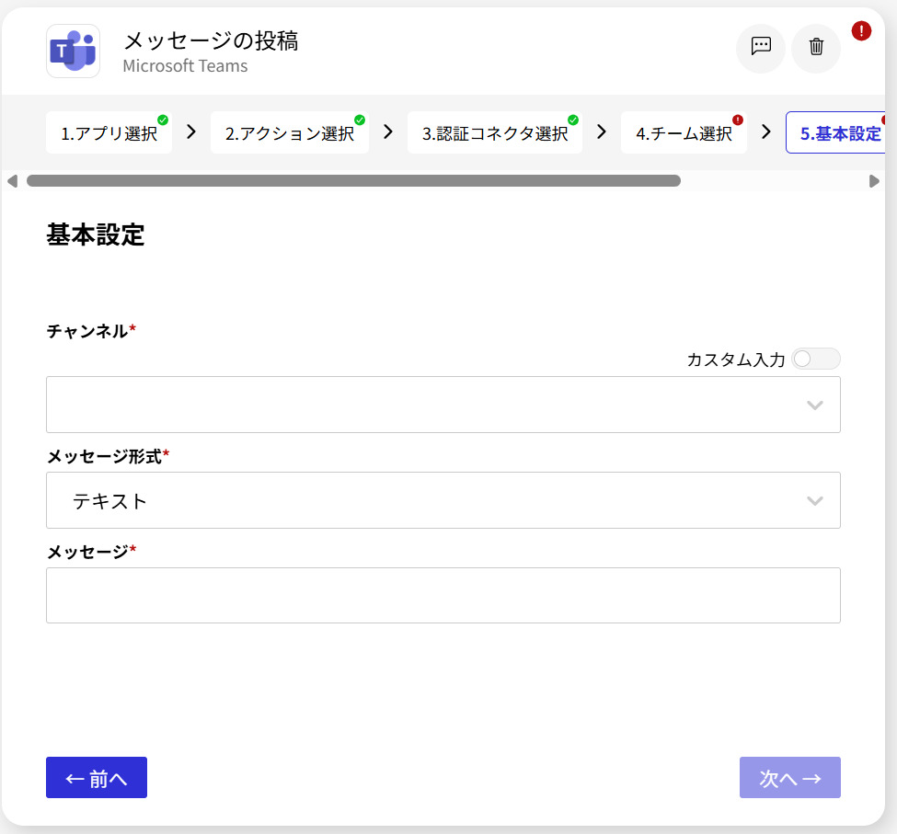Expand the メッセージ形式 dropdown showing テキスト
The image size is (897, 834).
coord(443,500)
